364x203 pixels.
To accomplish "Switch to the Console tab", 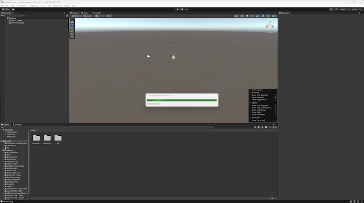I will [18, 124].
